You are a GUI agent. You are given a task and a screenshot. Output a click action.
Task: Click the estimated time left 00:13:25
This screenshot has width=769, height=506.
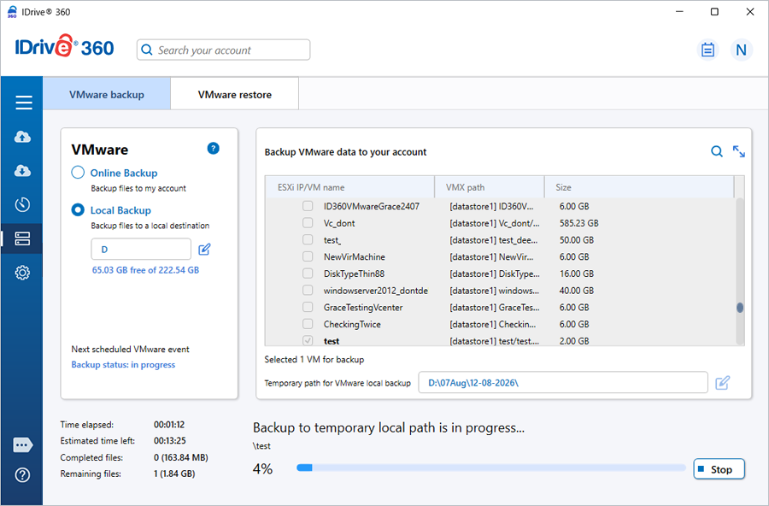170,440
